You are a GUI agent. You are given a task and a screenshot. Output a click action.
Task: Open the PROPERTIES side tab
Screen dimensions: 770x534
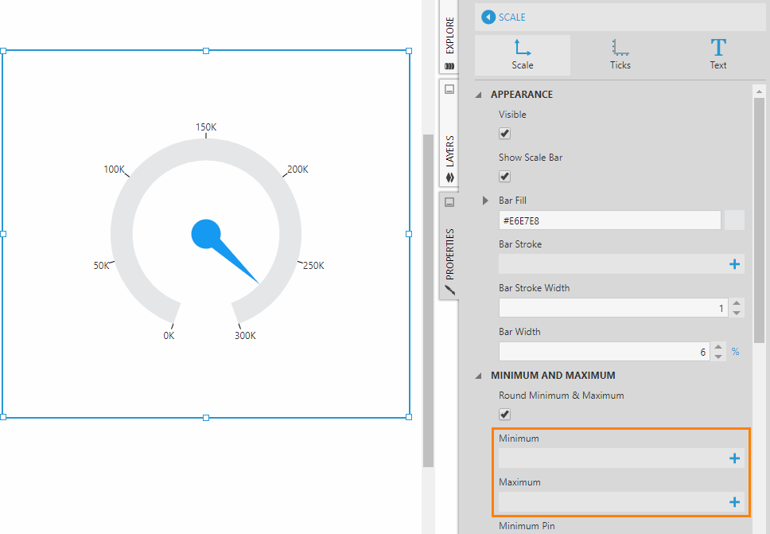[x=449, y=247]
